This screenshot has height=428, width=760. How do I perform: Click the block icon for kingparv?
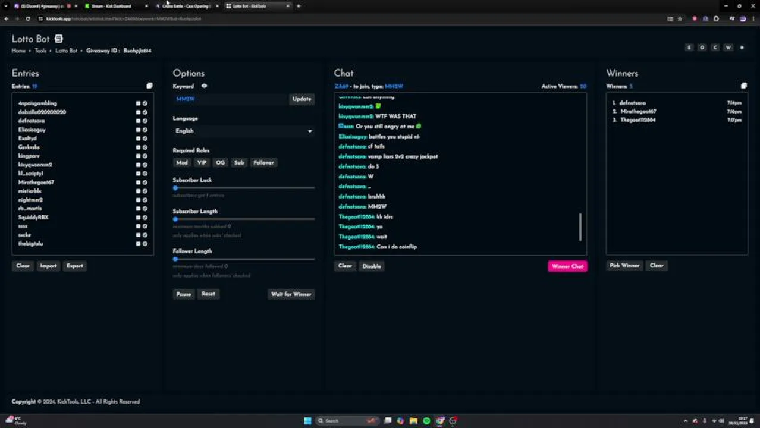coord(145,156)
